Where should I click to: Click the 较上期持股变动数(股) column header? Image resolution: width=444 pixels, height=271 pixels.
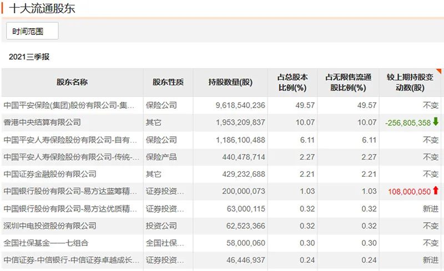tap(411, 83)
